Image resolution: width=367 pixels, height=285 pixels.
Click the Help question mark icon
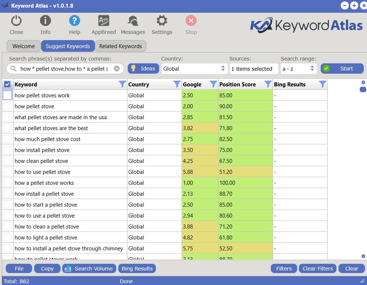click(x=74, y=21)
